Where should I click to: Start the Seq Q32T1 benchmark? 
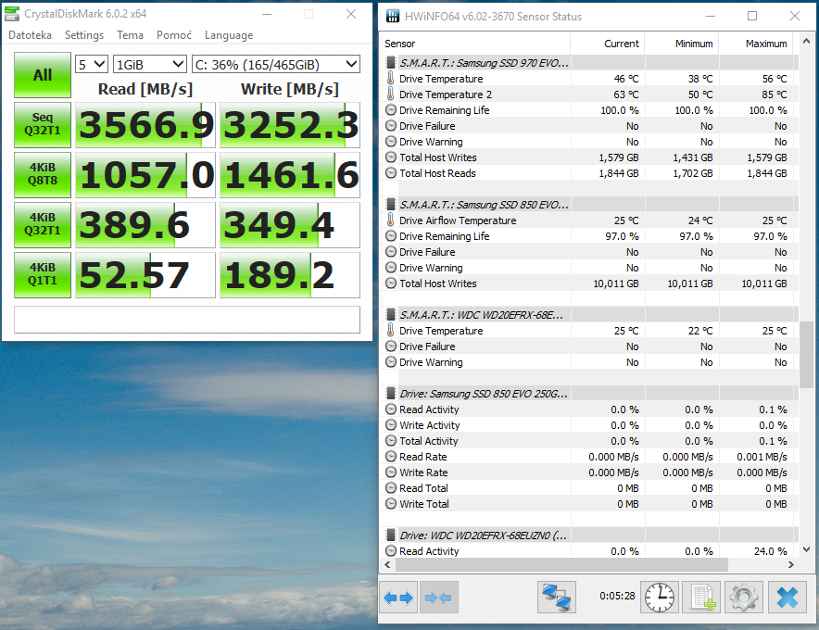click(x=43, y=125)
